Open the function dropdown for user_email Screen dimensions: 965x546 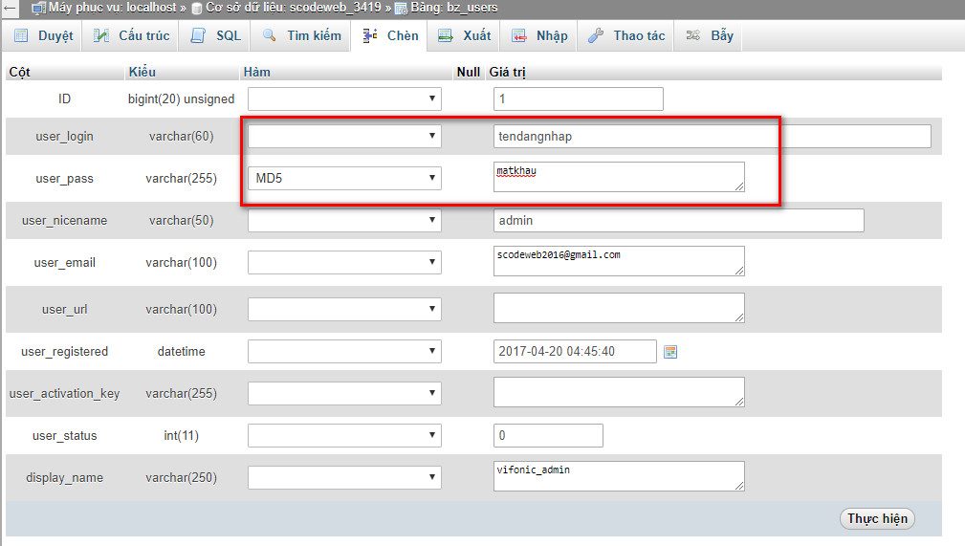point(344,262)
